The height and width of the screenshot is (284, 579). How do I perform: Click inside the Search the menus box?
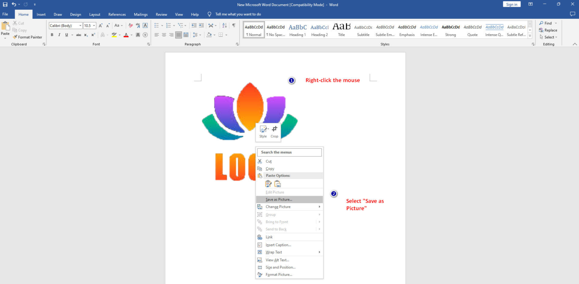[289, 152]
